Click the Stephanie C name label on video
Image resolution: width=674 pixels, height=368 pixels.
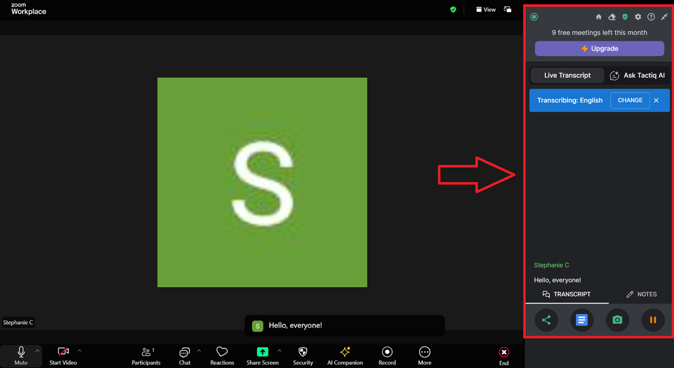click(x=18, y=323)
